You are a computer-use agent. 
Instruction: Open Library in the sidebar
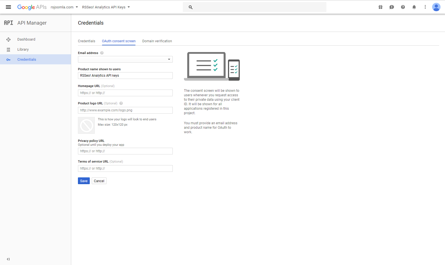click(35, 50)
